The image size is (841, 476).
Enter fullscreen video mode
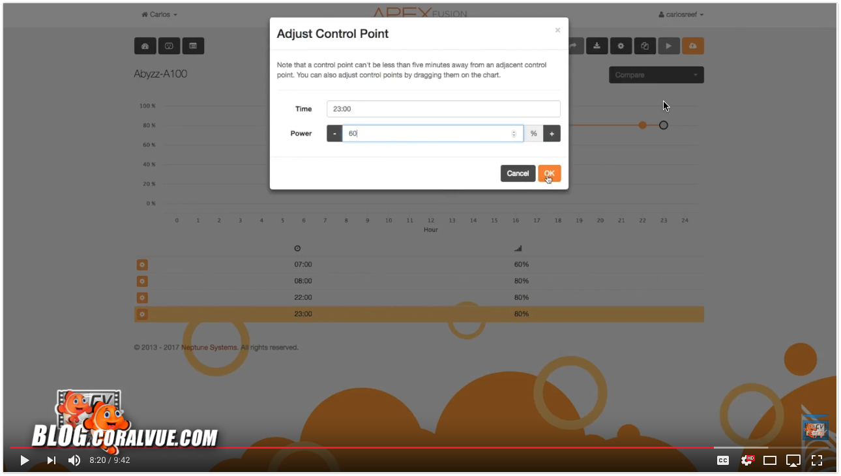pos(817,460)
